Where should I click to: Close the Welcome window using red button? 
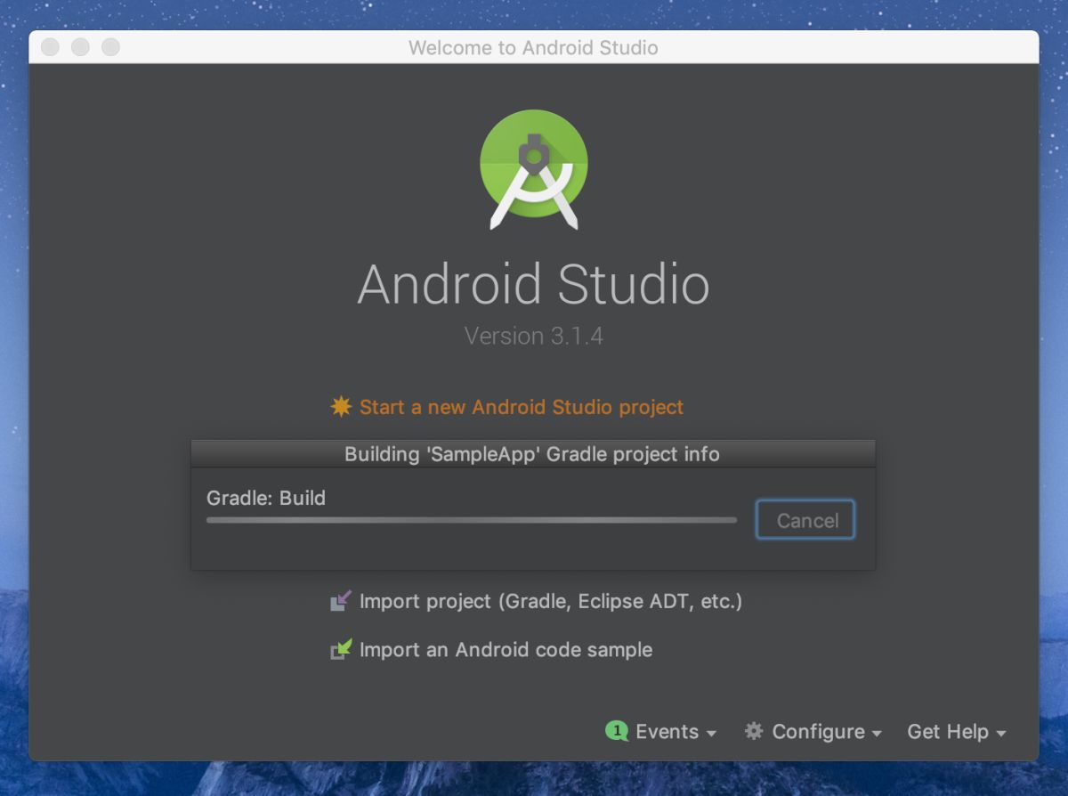coord(50,47)
